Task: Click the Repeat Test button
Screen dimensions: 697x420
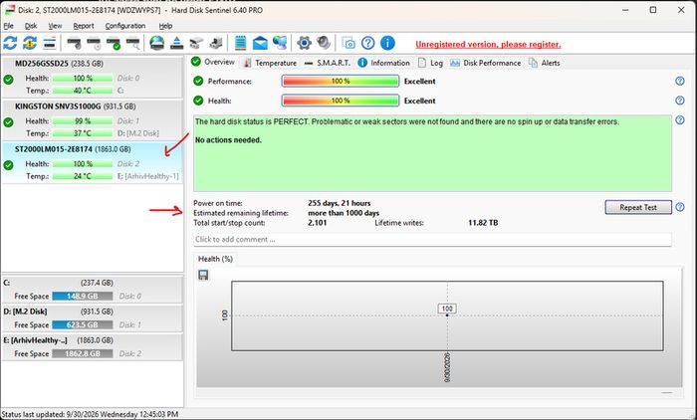Action: [x=638, y=207]
